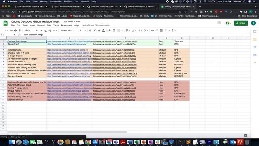Open the fill color picker

(x=109, y=30)
